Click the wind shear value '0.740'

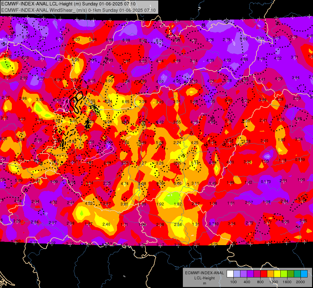click(214, 224)
